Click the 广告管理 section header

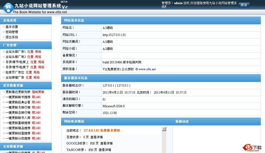coord(26,45)
